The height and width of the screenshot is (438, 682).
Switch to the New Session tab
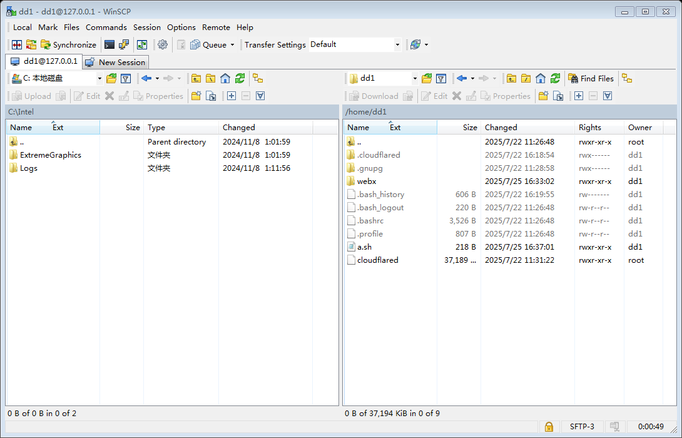tap(116, 62)
